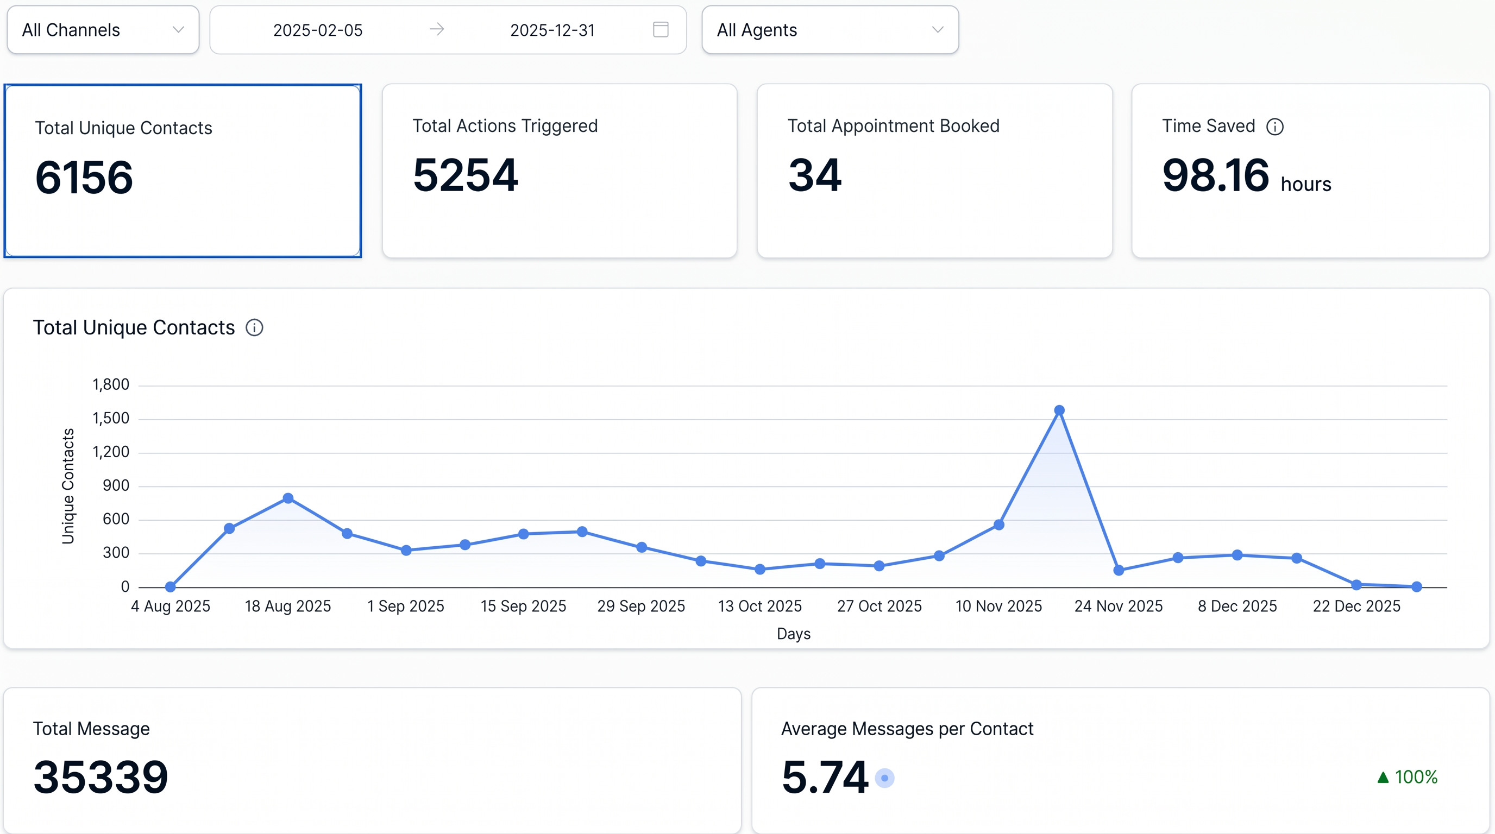Click the Time Saved info icon
Image resolution: width=1495 pixels, height=834 pixels.
[x=1274, y=127]
